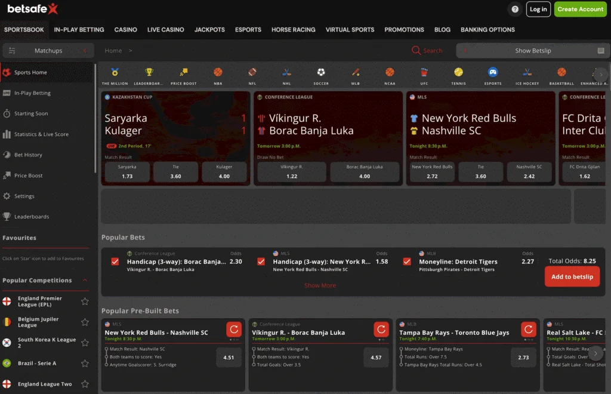Screen dimensions: 611x394
Task: Open Horse Racing menu item
Action: 294,30
